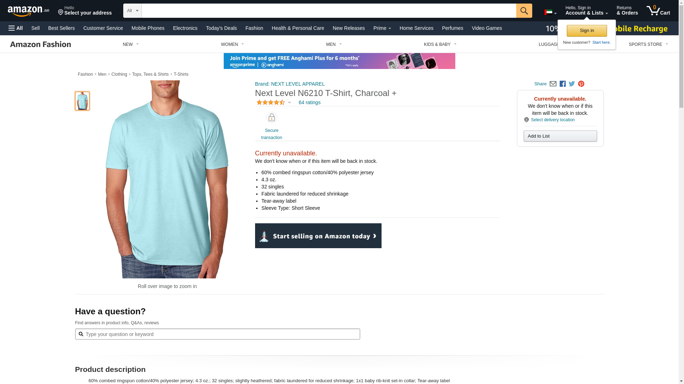Select the blue t-shirt thumbnail
The image size is (684, 384).
(x=82, y=101)
